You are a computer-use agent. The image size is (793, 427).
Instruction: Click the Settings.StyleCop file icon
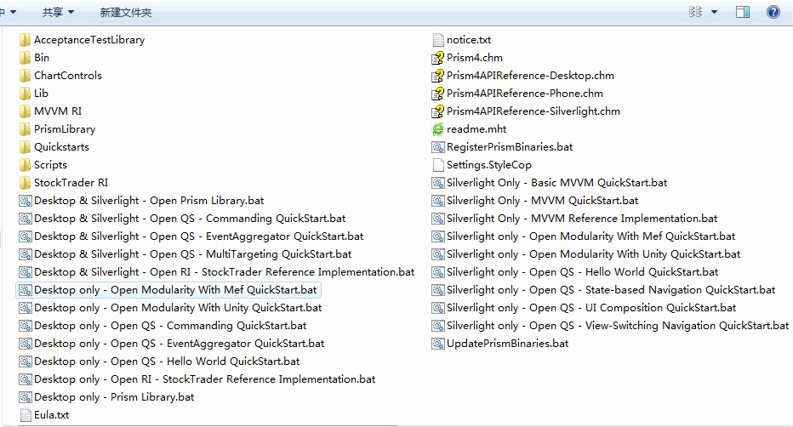438,165
